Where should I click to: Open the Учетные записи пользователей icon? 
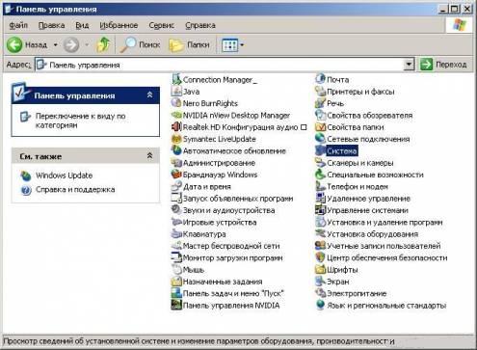coord(378,246)
